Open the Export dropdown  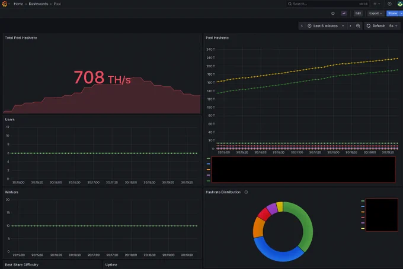(x=376, y=14)
